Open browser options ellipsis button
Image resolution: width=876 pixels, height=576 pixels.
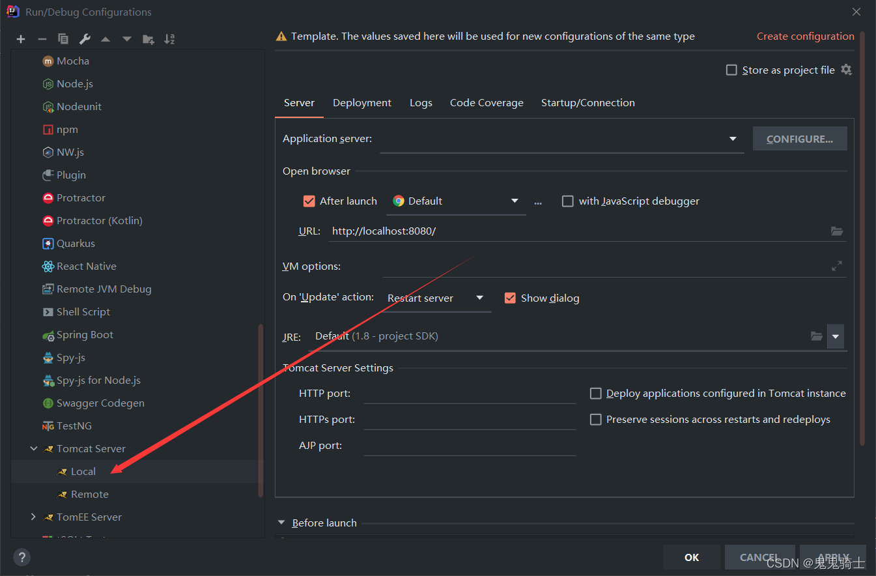[x=538, y=202]
